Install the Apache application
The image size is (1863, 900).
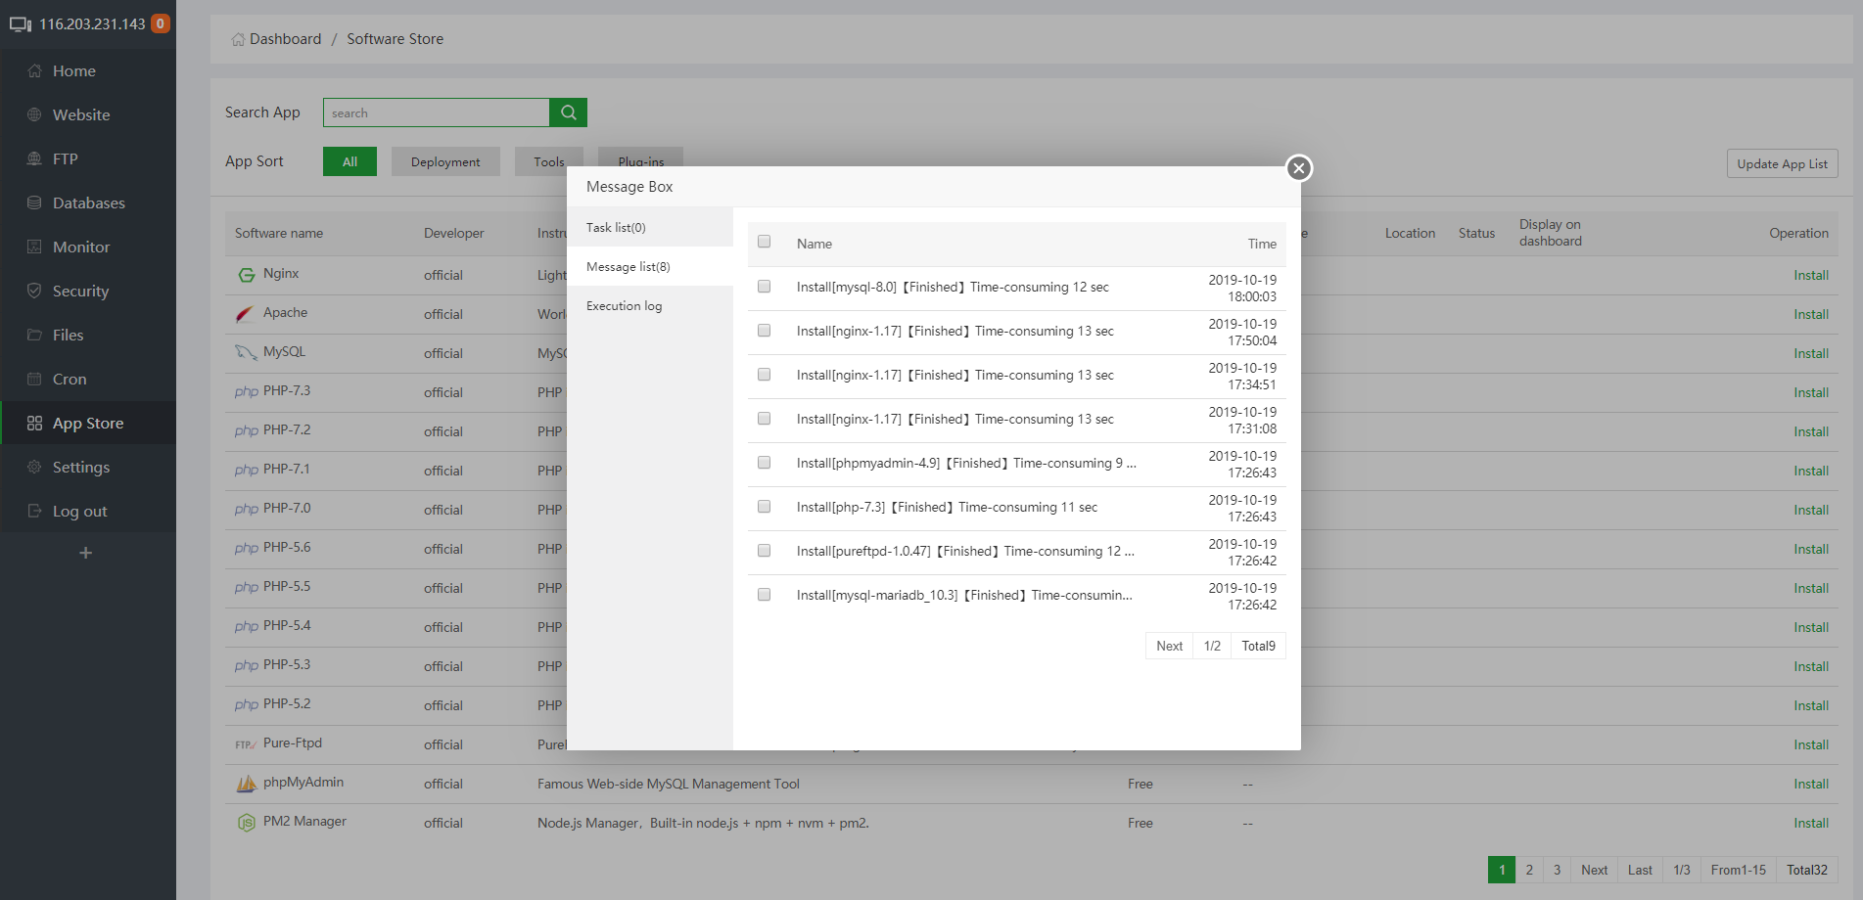click(x=1811, y=314)
